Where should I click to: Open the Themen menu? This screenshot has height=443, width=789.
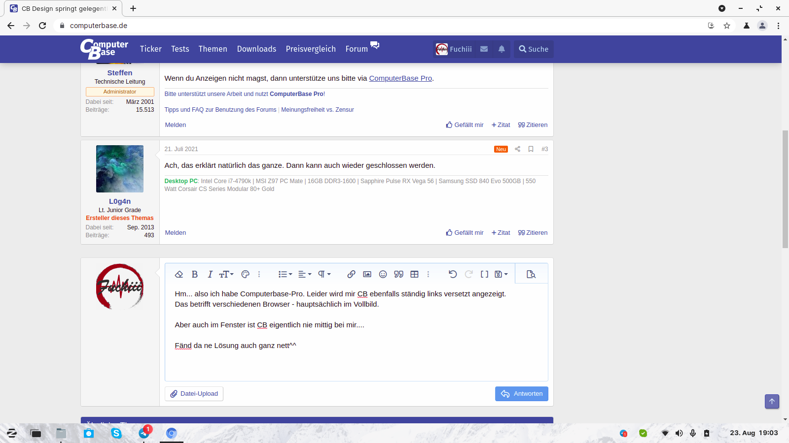pyautogui.click(x=213, y=49)
